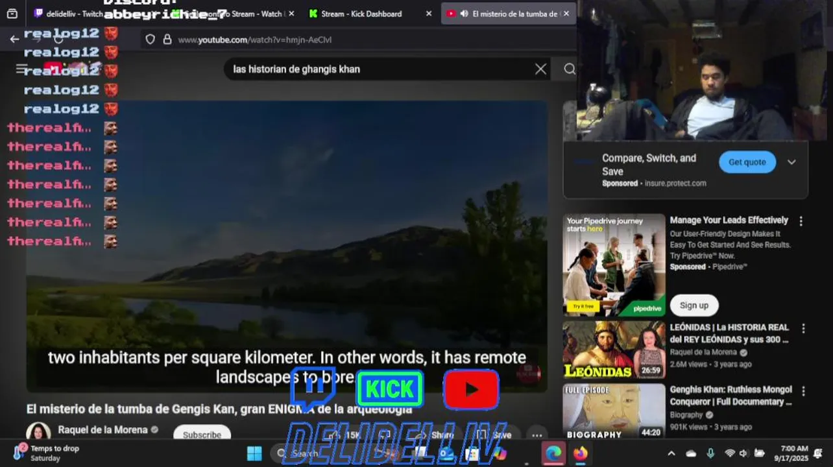Screen dimensions: 833x467
Task: Open Raquel de la Morena channel avatar
Action: pyautogui.click(x=38, y=433)
